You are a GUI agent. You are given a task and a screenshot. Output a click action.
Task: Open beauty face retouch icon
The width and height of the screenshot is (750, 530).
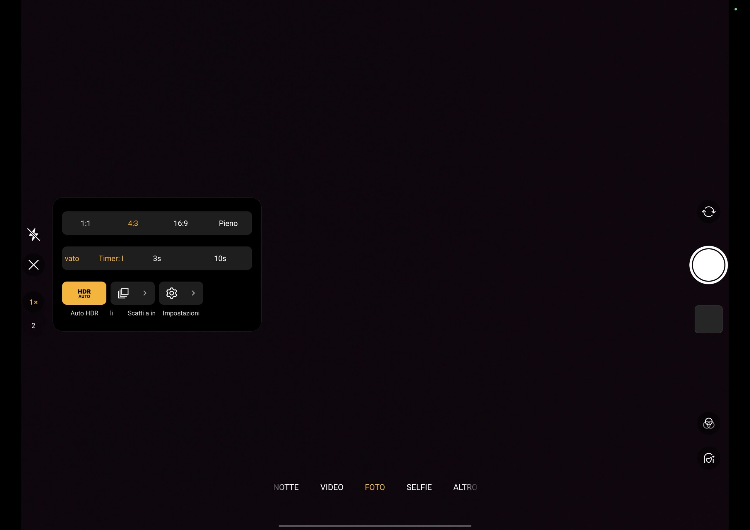point(708,458)
